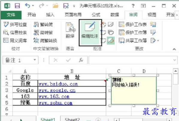Image resolution: width=179 pixels, height=121 pixels.
Task: Switch to the 视图 tab
Action: click(152, 15)
